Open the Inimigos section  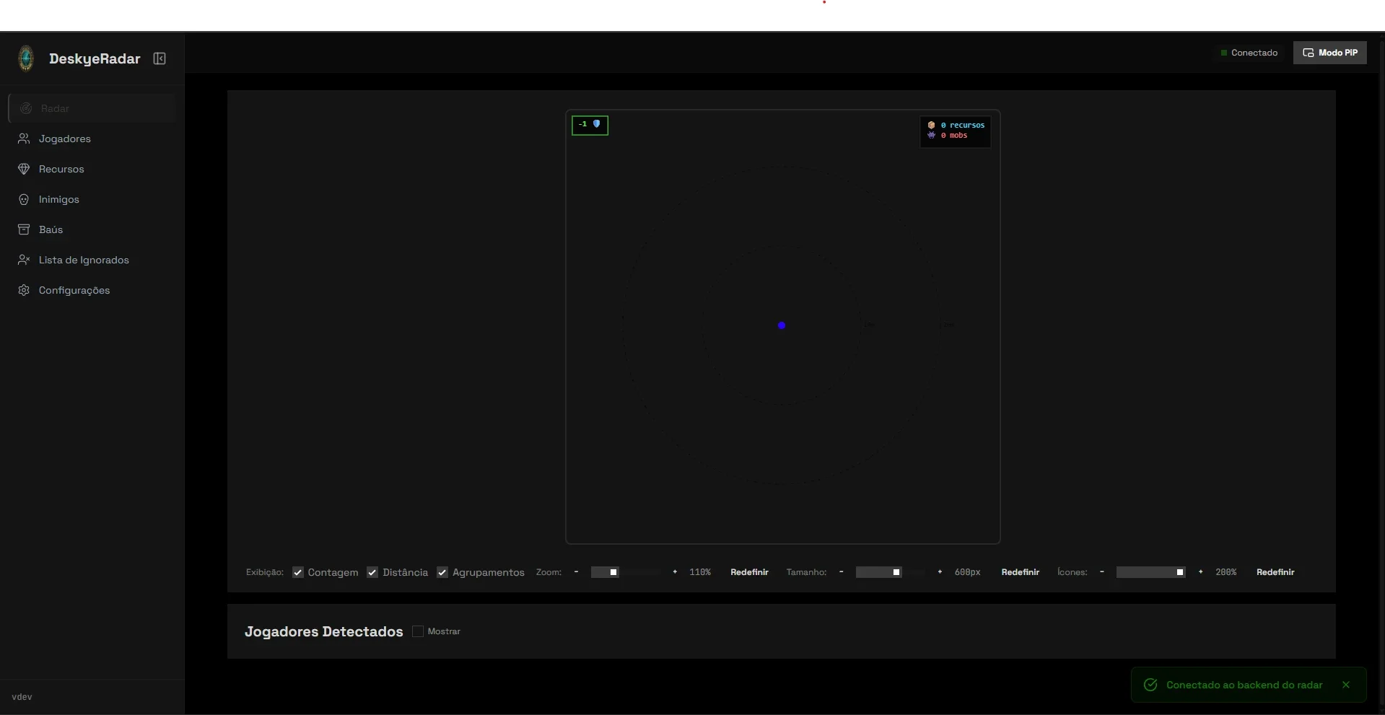(x=92, y=199)
